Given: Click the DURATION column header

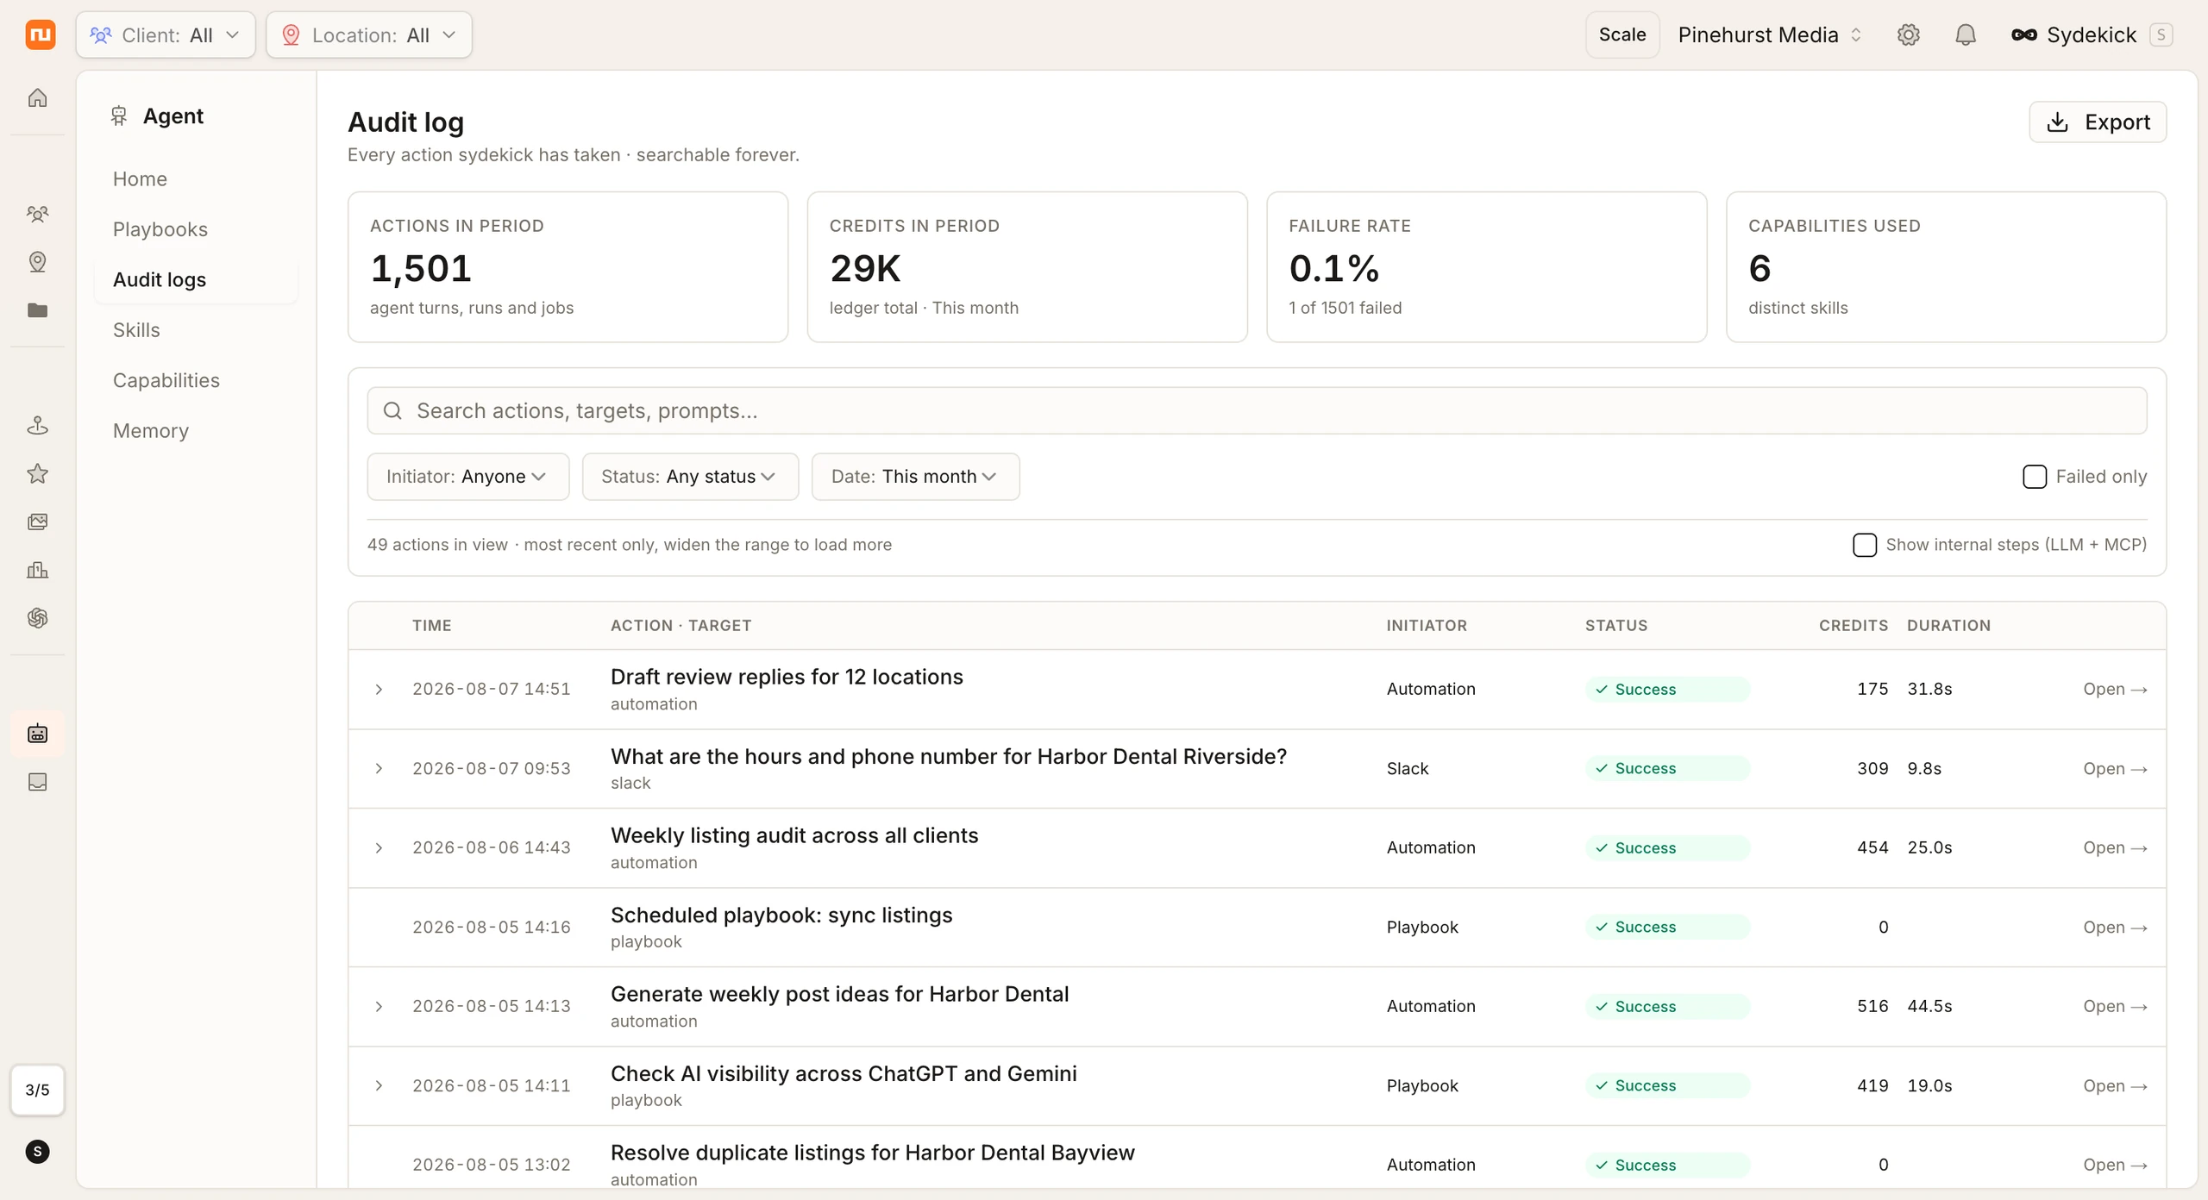Looking at the screenshot, I should pos(1948,625).
